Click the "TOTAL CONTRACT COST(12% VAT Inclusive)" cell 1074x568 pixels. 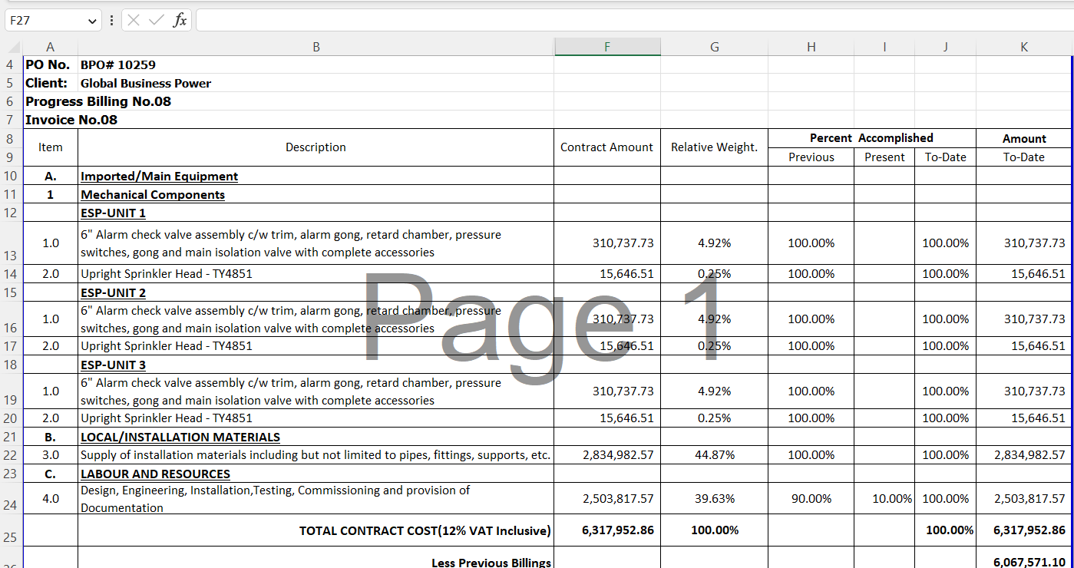pyautogui.click(x=316, y=530)
